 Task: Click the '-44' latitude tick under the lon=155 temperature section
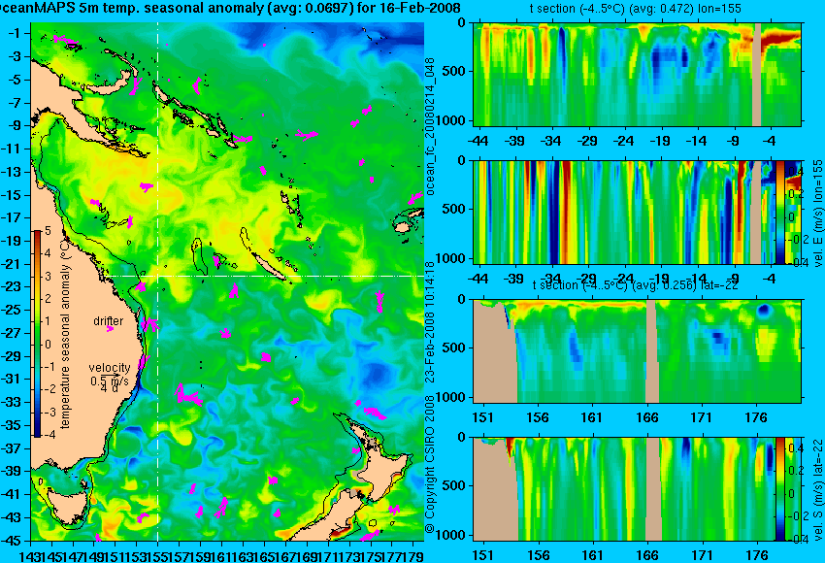click(478, 141)
